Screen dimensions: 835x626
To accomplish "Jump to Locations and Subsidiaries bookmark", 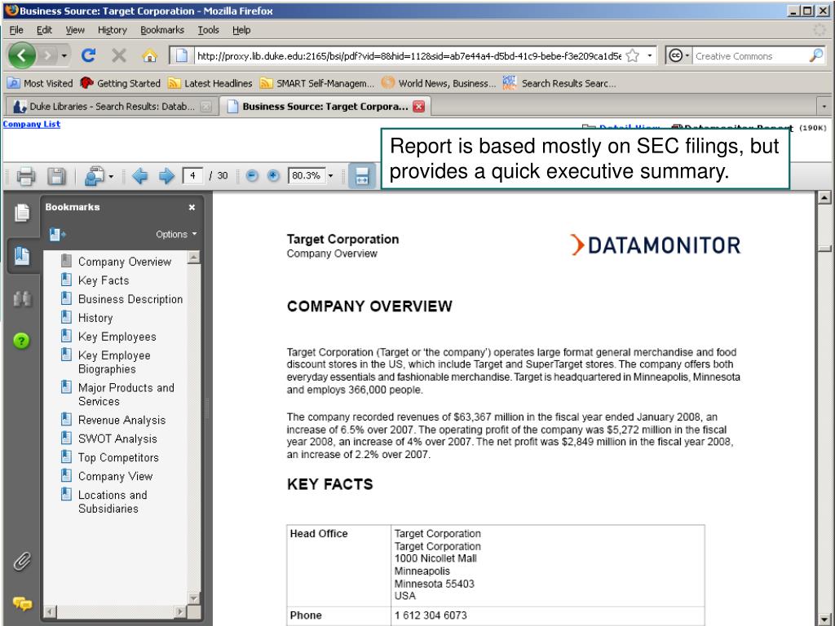I will [113, 501].
